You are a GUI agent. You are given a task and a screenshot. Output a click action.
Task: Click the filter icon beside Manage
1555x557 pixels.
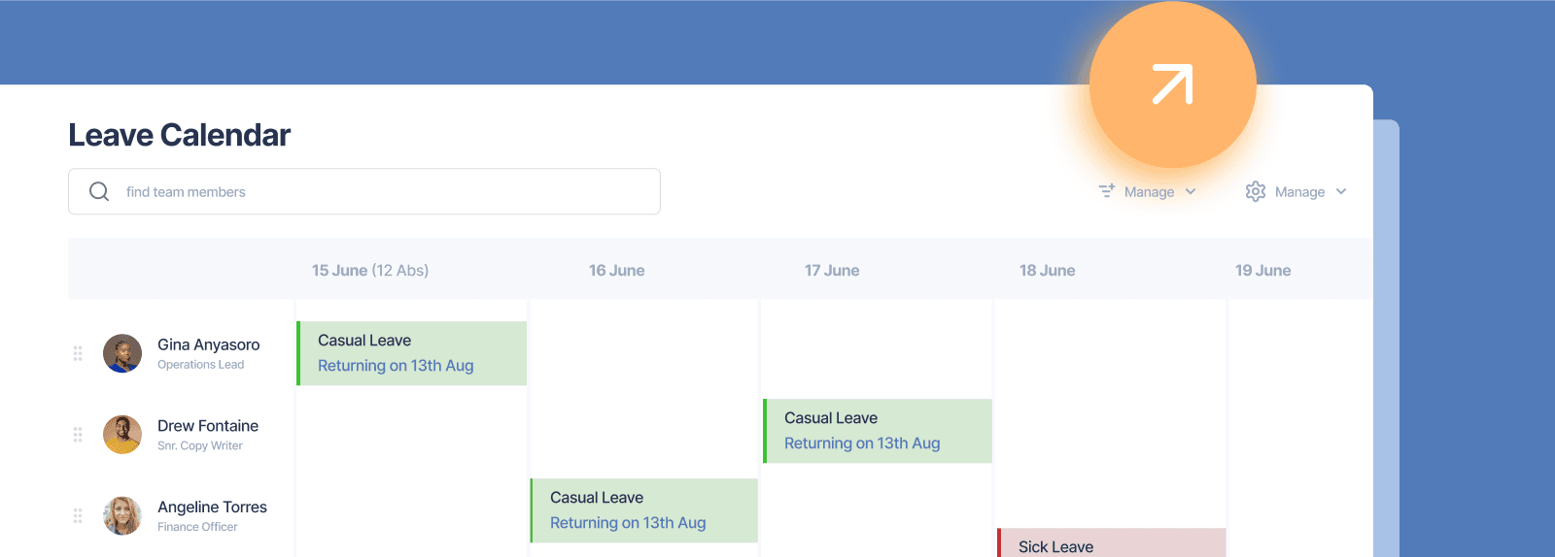pos(1107,191)
